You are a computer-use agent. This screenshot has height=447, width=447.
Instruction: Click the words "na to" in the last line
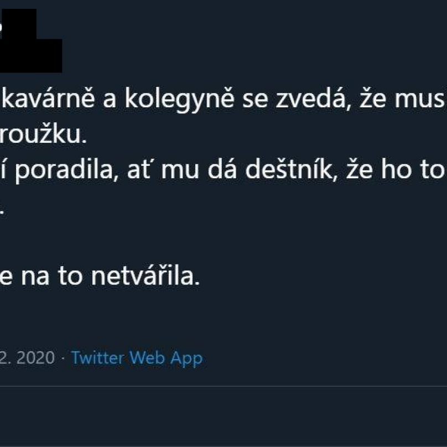[x=52, y=276]
